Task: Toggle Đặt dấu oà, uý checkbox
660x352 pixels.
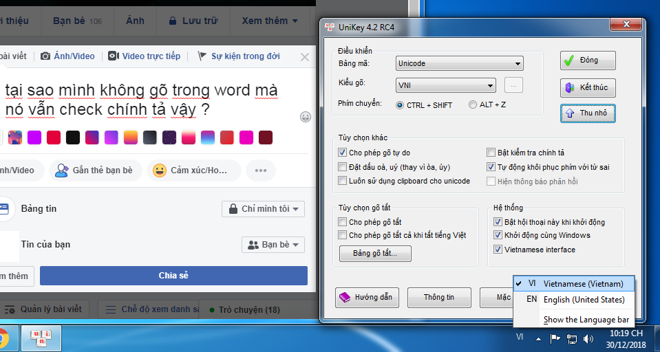Action: 342,167
